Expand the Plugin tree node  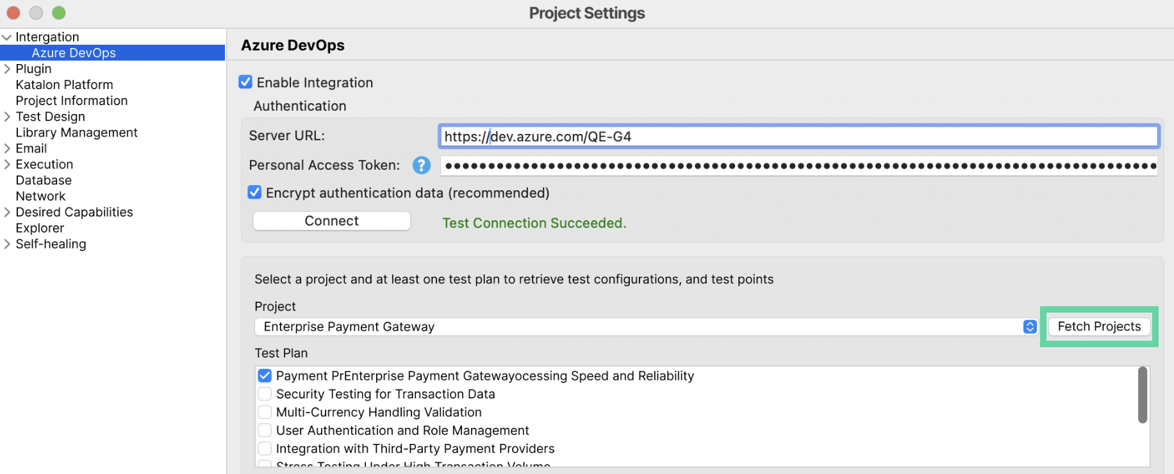7,69
